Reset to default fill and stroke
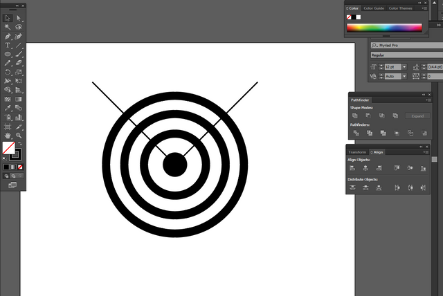Viewport: 443px width, 296px height. tap(5, 159)
